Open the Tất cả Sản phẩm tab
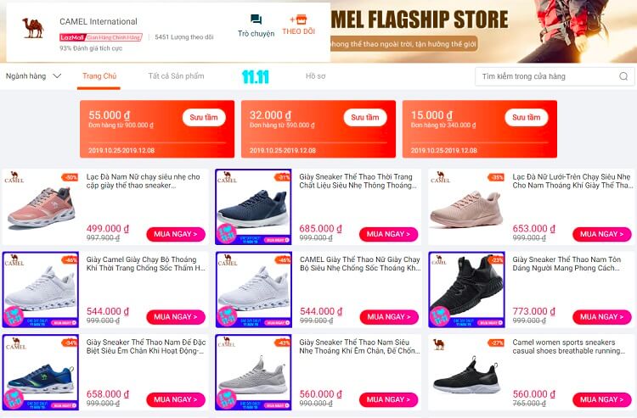Image resolution: width=637 pixels, height=418 pixels. point(176,75)
